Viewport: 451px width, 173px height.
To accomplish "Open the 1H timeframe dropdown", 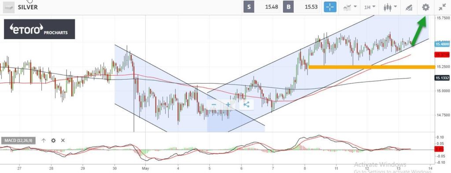I will tap(370, 7).
